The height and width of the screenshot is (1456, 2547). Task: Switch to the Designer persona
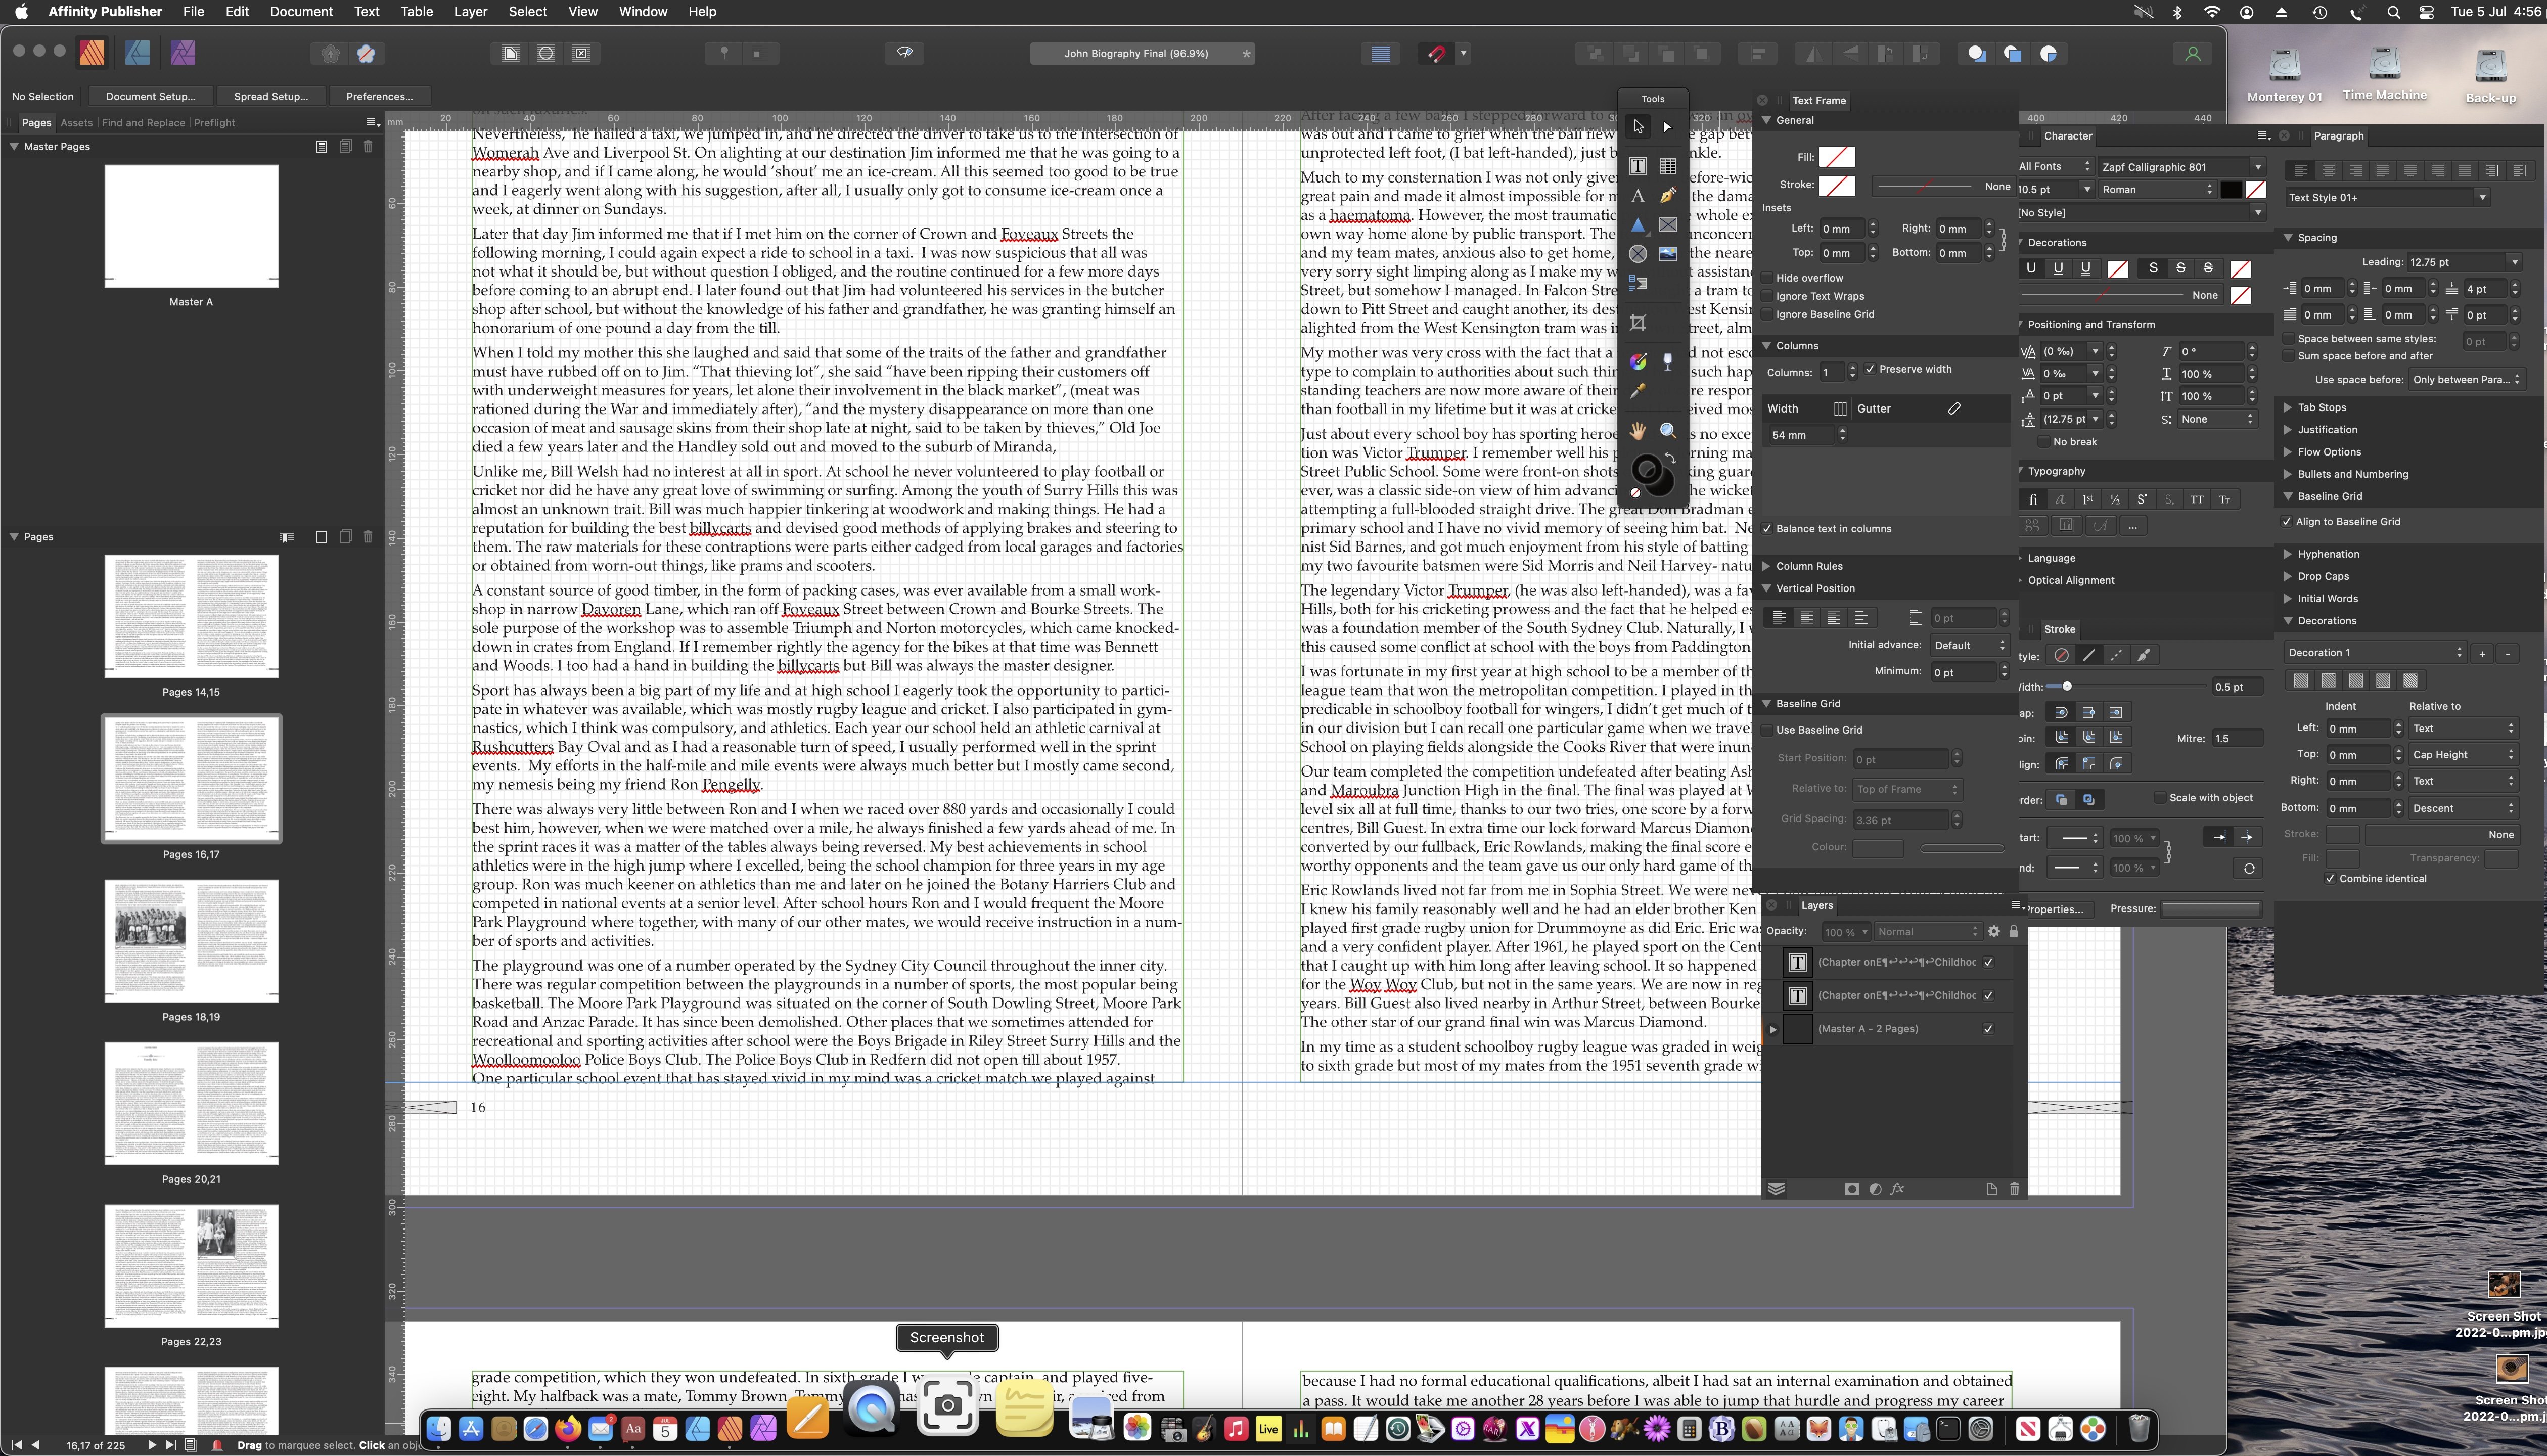(137, 53)
